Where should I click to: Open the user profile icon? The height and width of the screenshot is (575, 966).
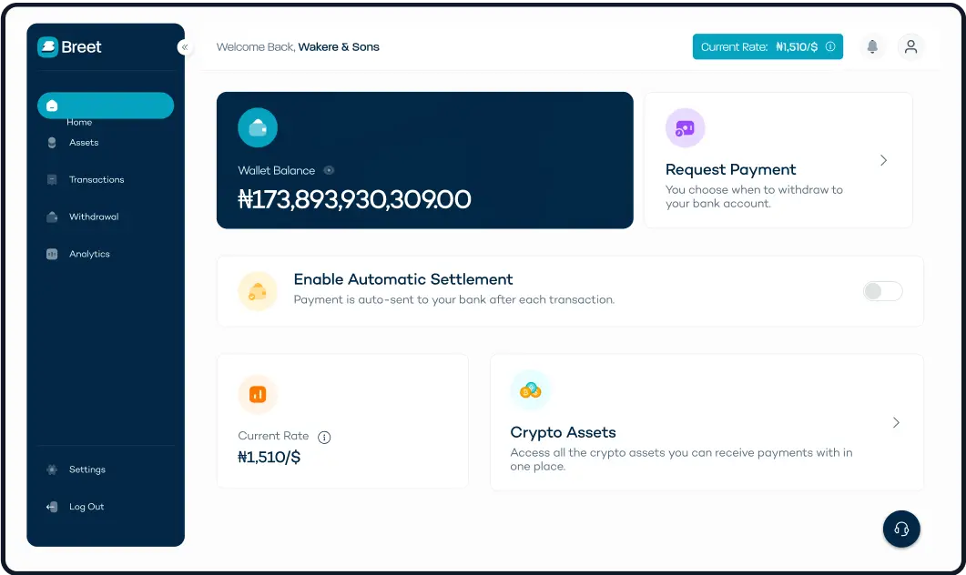910,47
